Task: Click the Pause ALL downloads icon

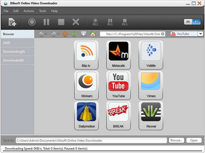Action: (x=110, y=22)
